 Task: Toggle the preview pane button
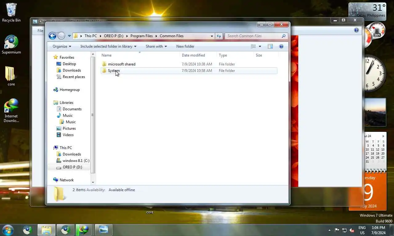pyautogui.click(x=270, y=46)
